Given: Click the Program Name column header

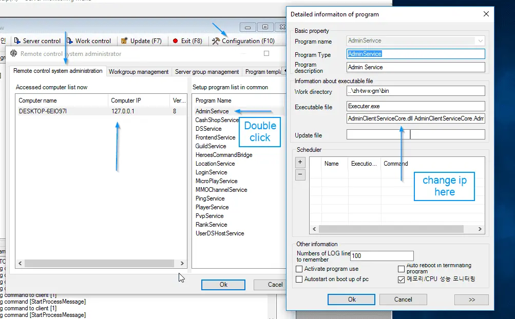Looking at the screenshot, I should 239,101.
